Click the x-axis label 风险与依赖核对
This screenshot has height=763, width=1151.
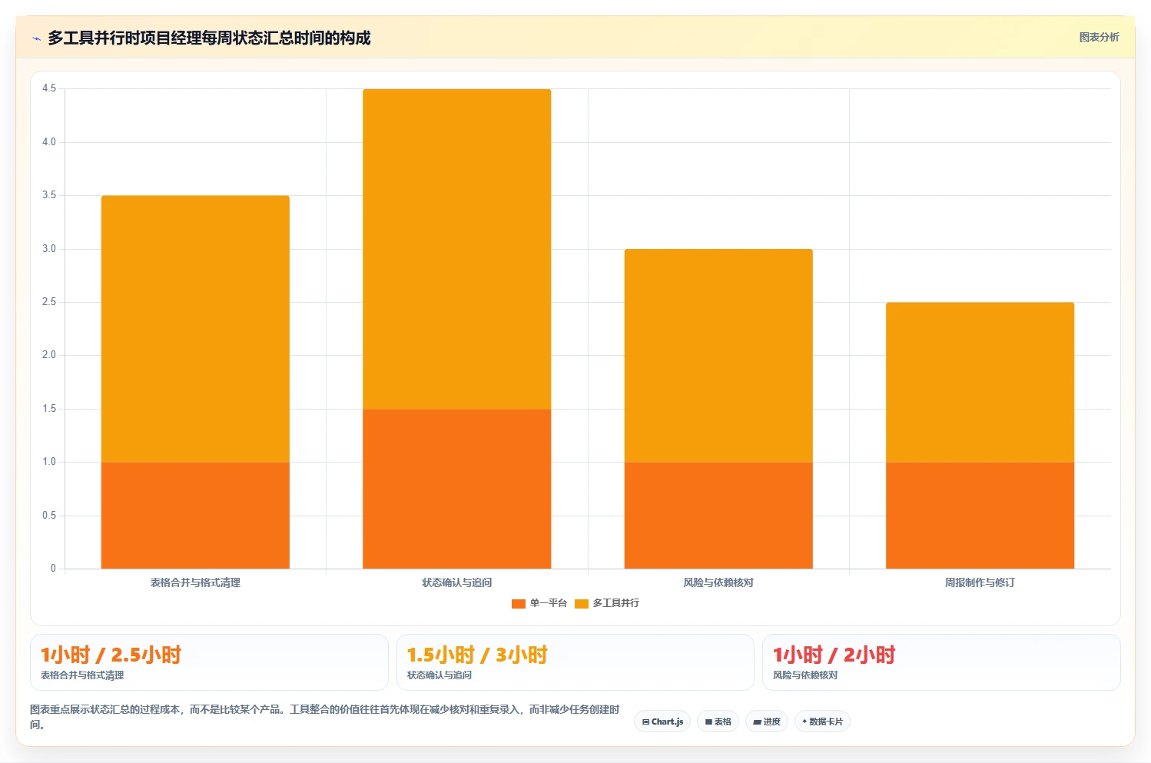718,582
